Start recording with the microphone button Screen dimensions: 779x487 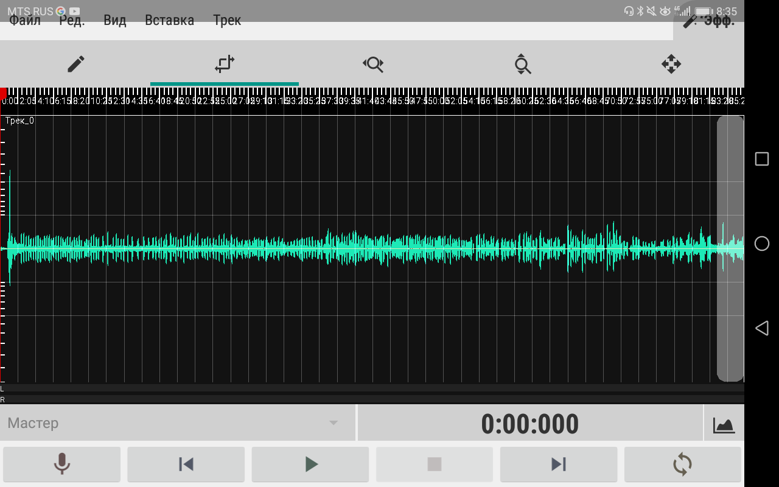61,464
